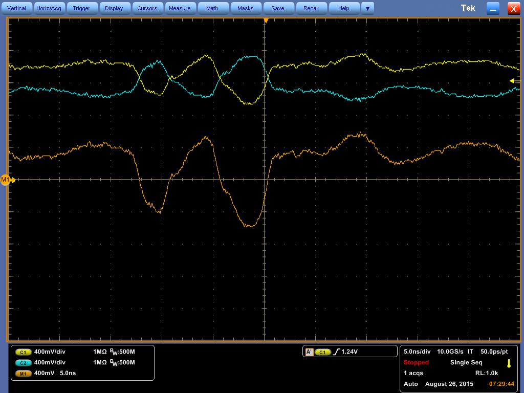Screen dimensions: 524x393
Task: Open the Trigger menu
Action: point(81,8)
